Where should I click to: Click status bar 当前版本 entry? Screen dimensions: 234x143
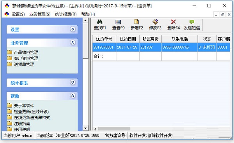point(68,135)
